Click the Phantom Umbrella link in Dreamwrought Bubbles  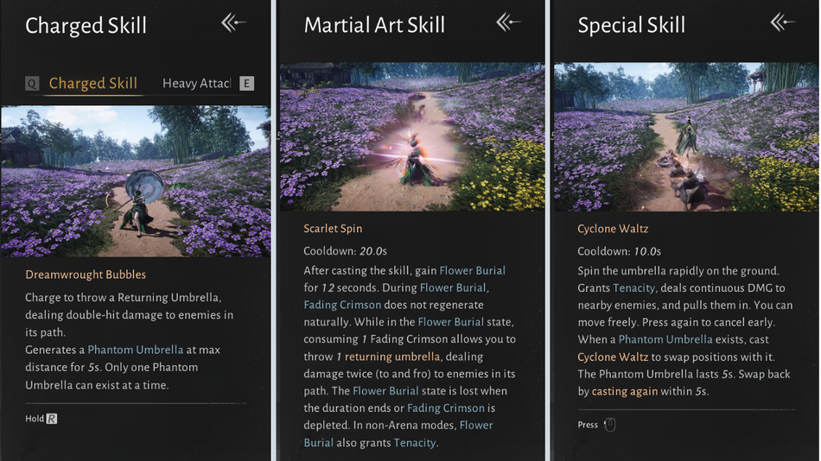pos(135,350)
